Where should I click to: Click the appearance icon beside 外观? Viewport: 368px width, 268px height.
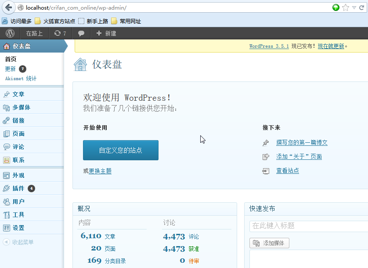6,175
